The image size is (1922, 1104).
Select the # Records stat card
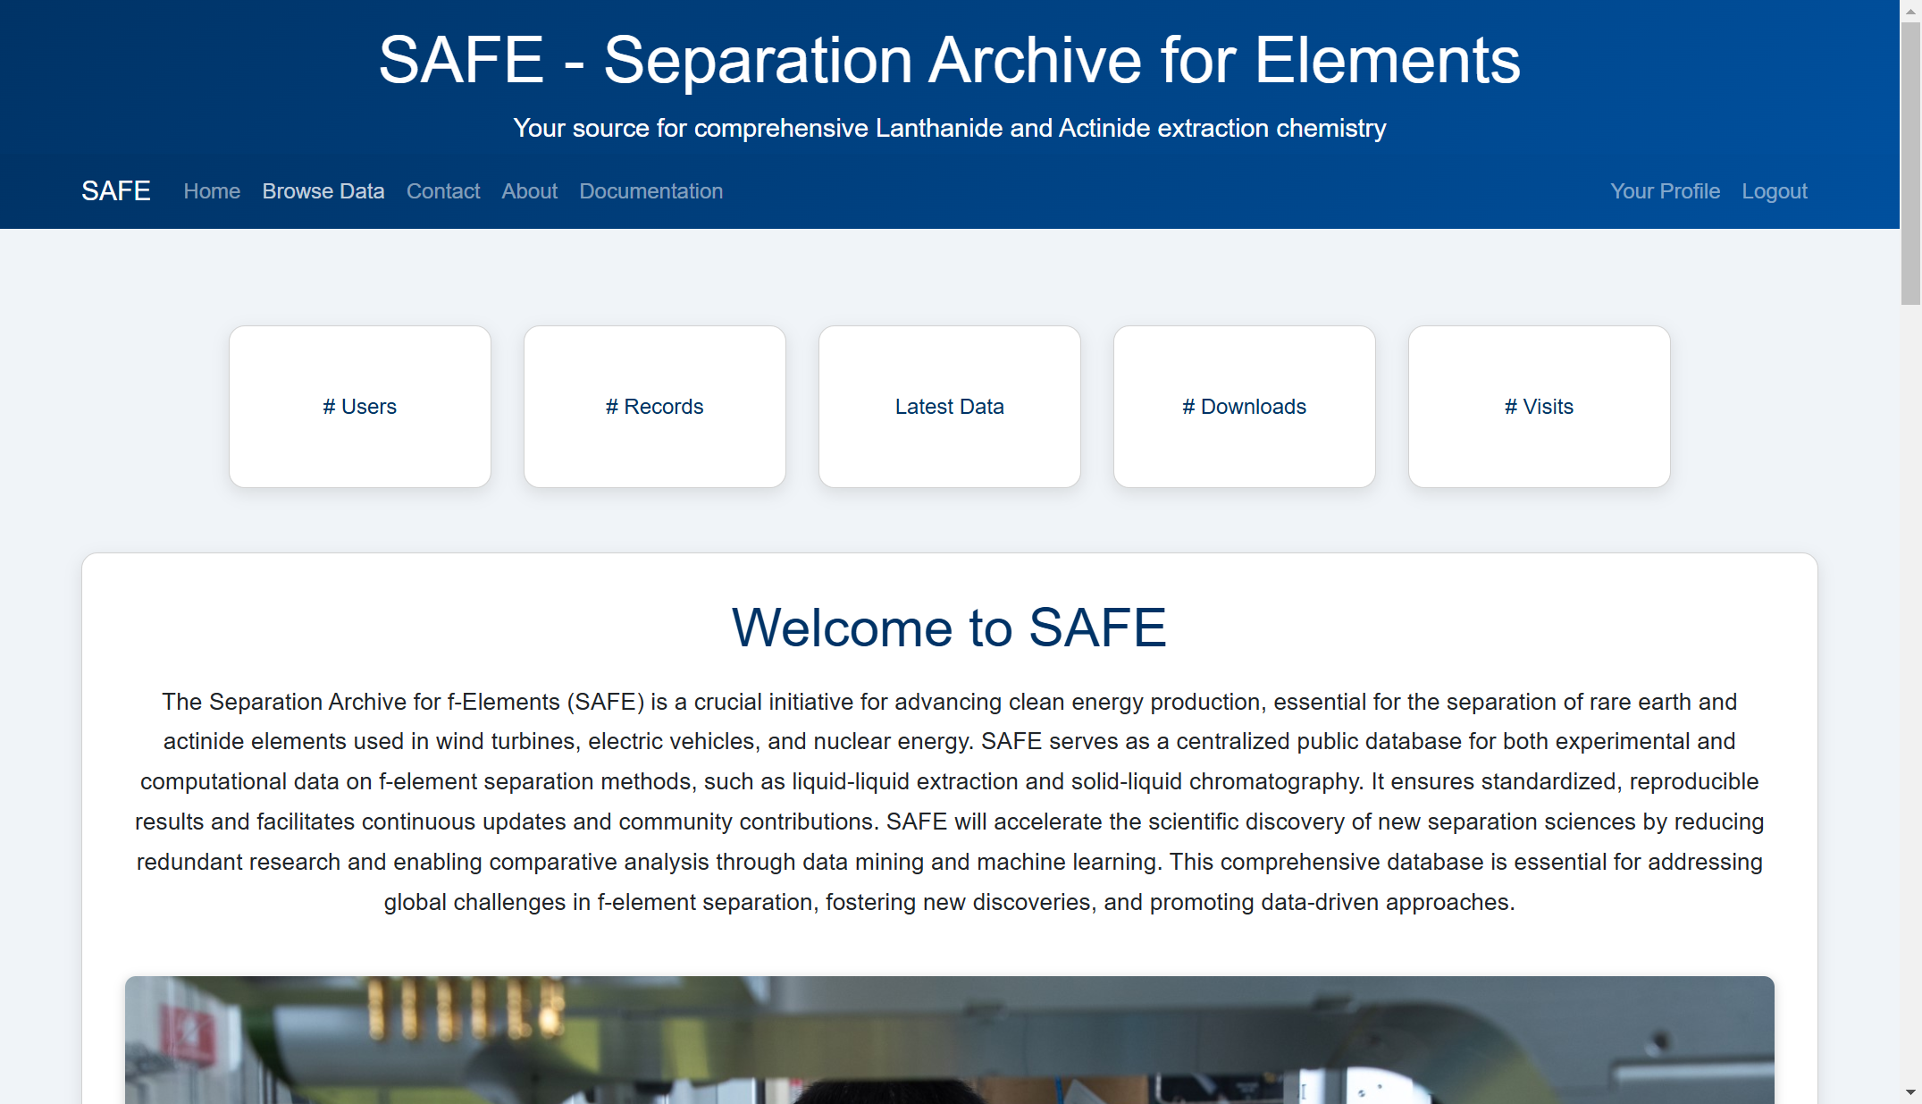(655, 407)
